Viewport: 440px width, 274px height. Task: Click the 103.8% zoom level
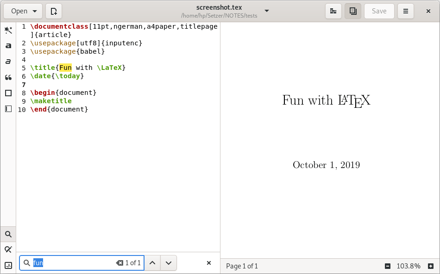409,266
